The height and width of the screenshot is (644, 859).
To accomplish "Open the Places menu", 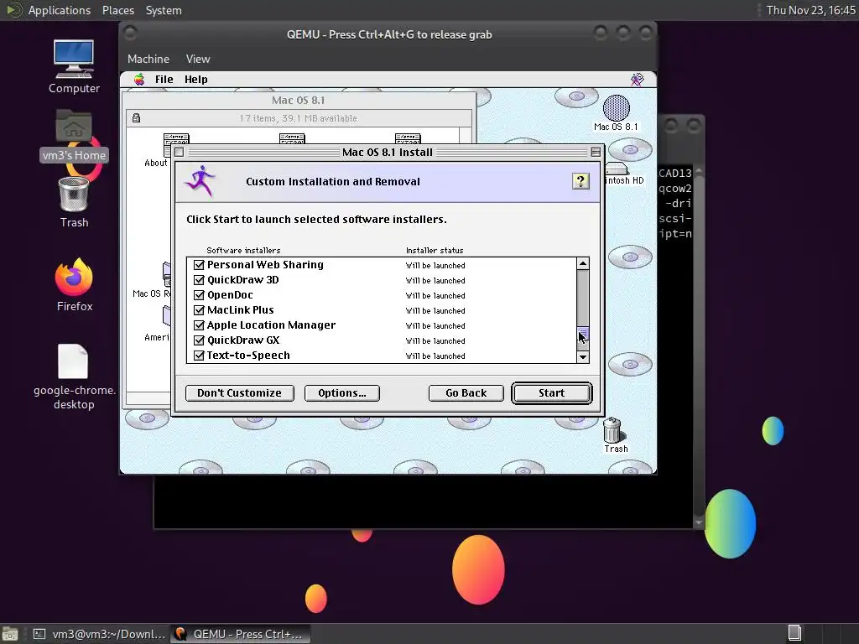I will click(x=117, y=10).
